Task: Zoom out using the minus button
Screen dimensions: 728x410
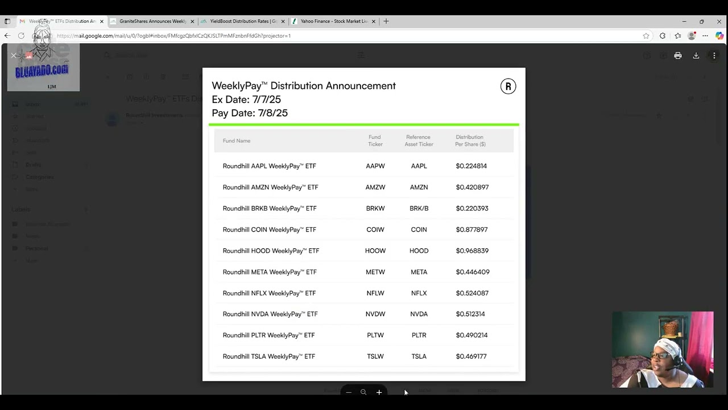Action: (x=349, y=392)
